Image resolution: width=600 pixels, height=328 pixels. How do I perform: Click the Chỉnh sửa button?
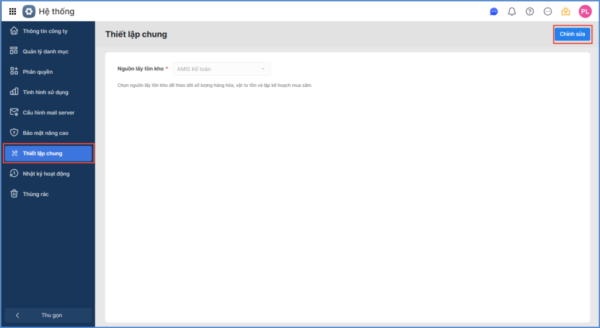point(572,34)
